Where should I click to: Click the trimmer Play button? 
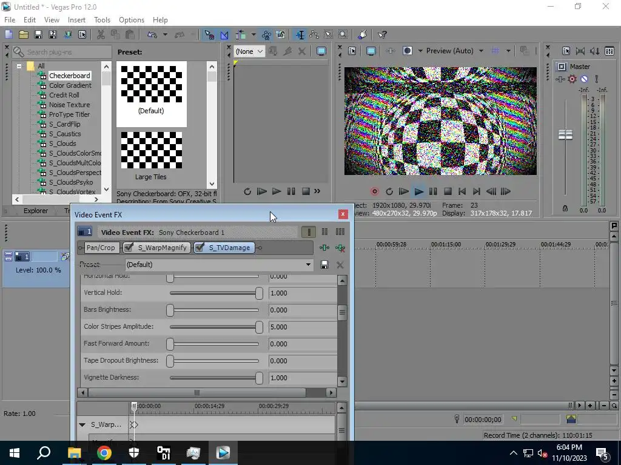tap(277, 191)
